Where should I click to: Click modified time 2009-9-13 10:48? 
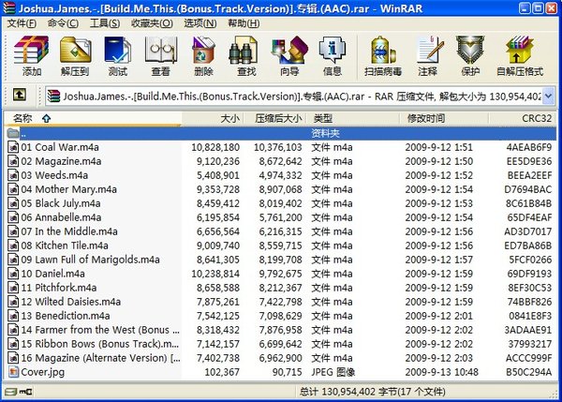point(441,372)
